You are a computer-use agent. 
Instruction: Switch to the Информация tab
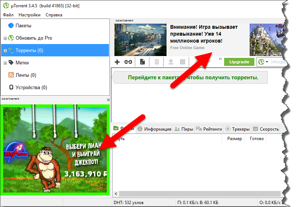tap(155, 129)
